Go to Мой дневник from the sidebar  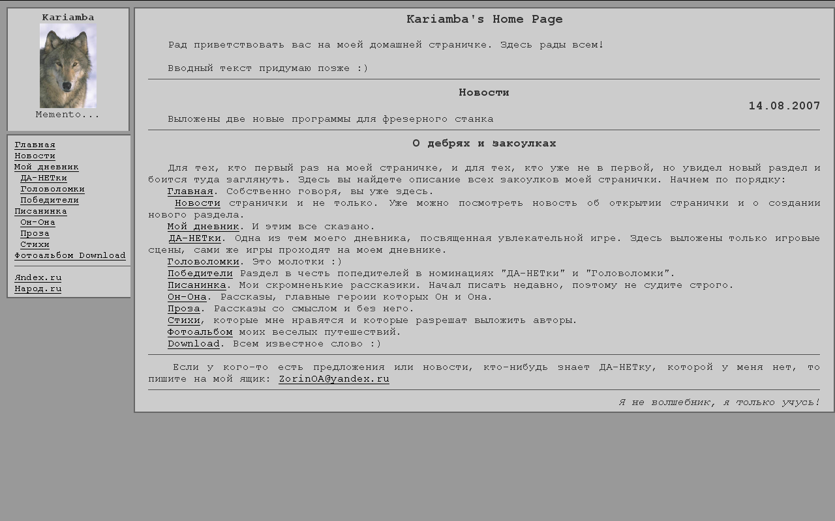coord(46,167)
